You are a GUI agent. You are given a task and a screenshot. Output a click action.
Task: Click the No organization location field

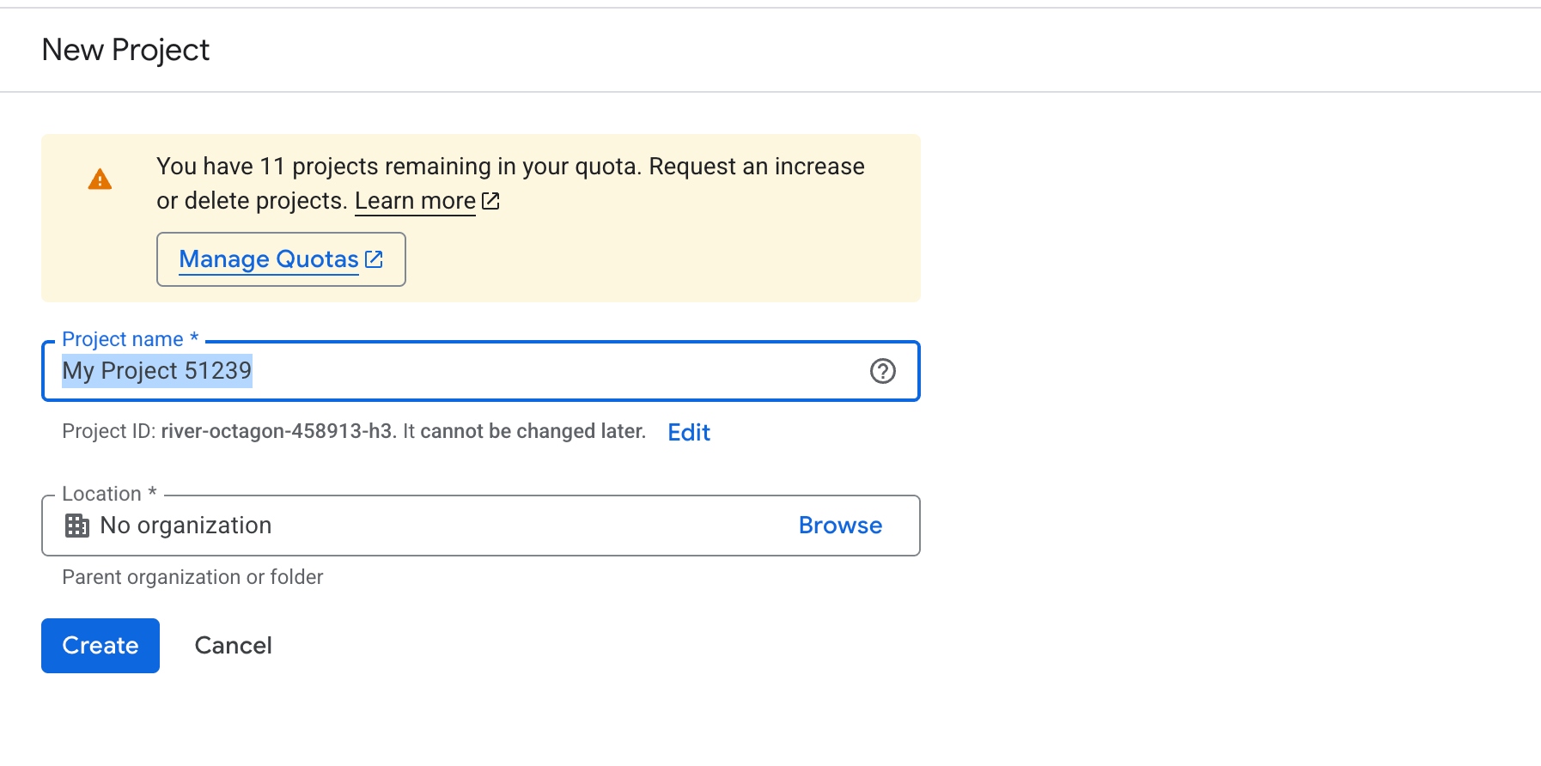tap(481, 526)
